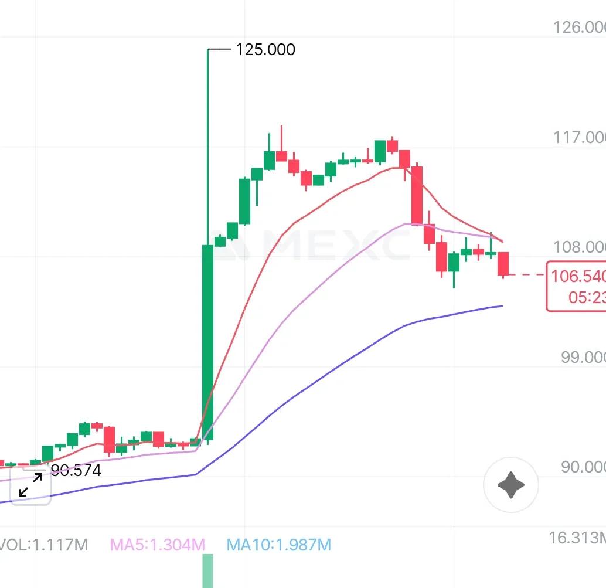The height and width of the screenshot is (588, 606).
Task: Click the circular button containing the star icon
Action: [510, 485]
